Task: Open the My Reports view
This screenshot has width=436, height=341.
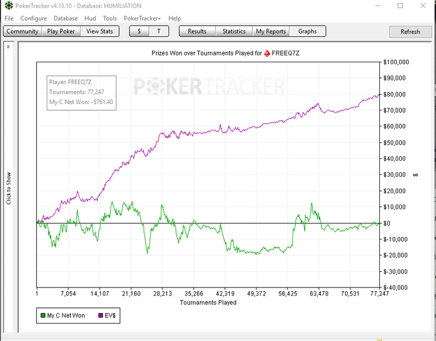Action: click(271, 31)
